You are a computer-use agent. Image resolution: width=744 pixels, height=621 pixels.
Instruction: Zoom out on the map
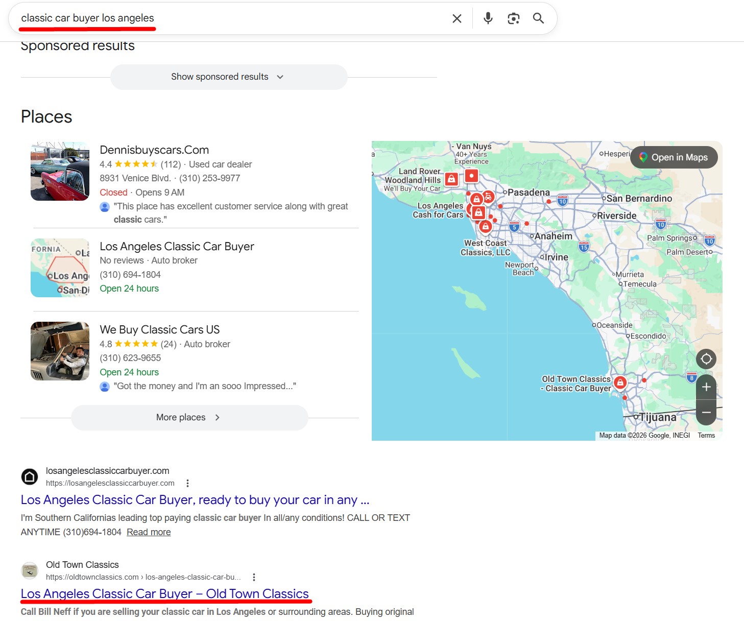(x=706, y=412)
